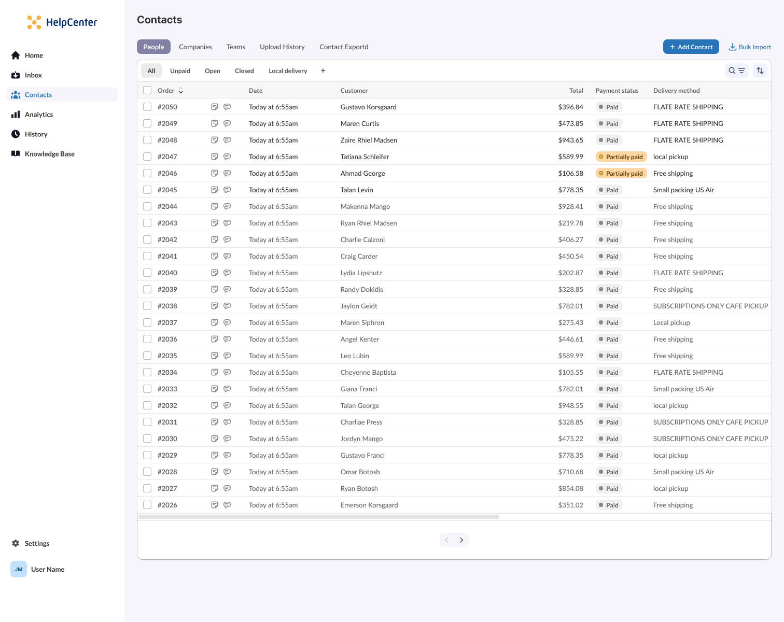Click the previous page chevron
The height and width of the screenshot is (622, 784).
(446, 540)
